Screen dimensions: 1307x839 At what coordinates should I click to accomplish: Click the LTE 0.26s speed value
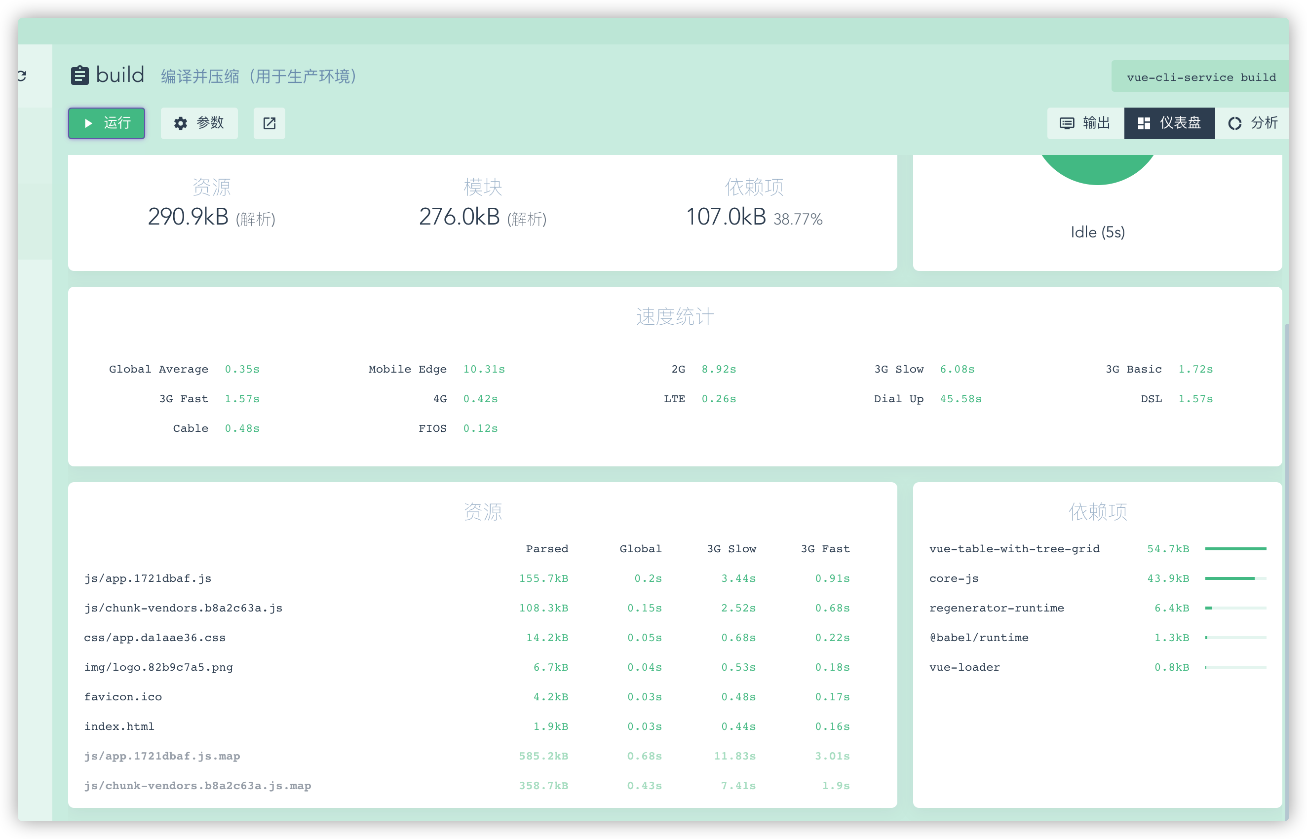click(x=719, y=399)
